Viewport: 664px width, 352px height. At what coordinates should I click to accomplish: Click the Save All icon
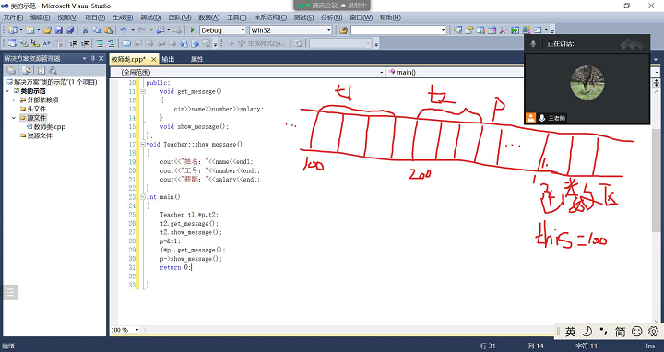(70, 30)
